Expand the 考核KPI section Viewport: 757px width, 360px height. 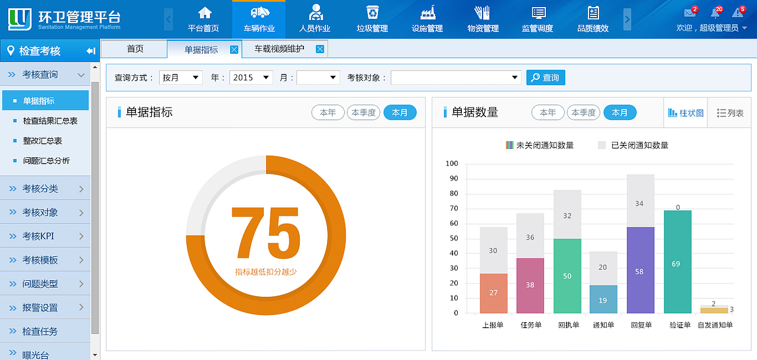[x=46, y=236]
